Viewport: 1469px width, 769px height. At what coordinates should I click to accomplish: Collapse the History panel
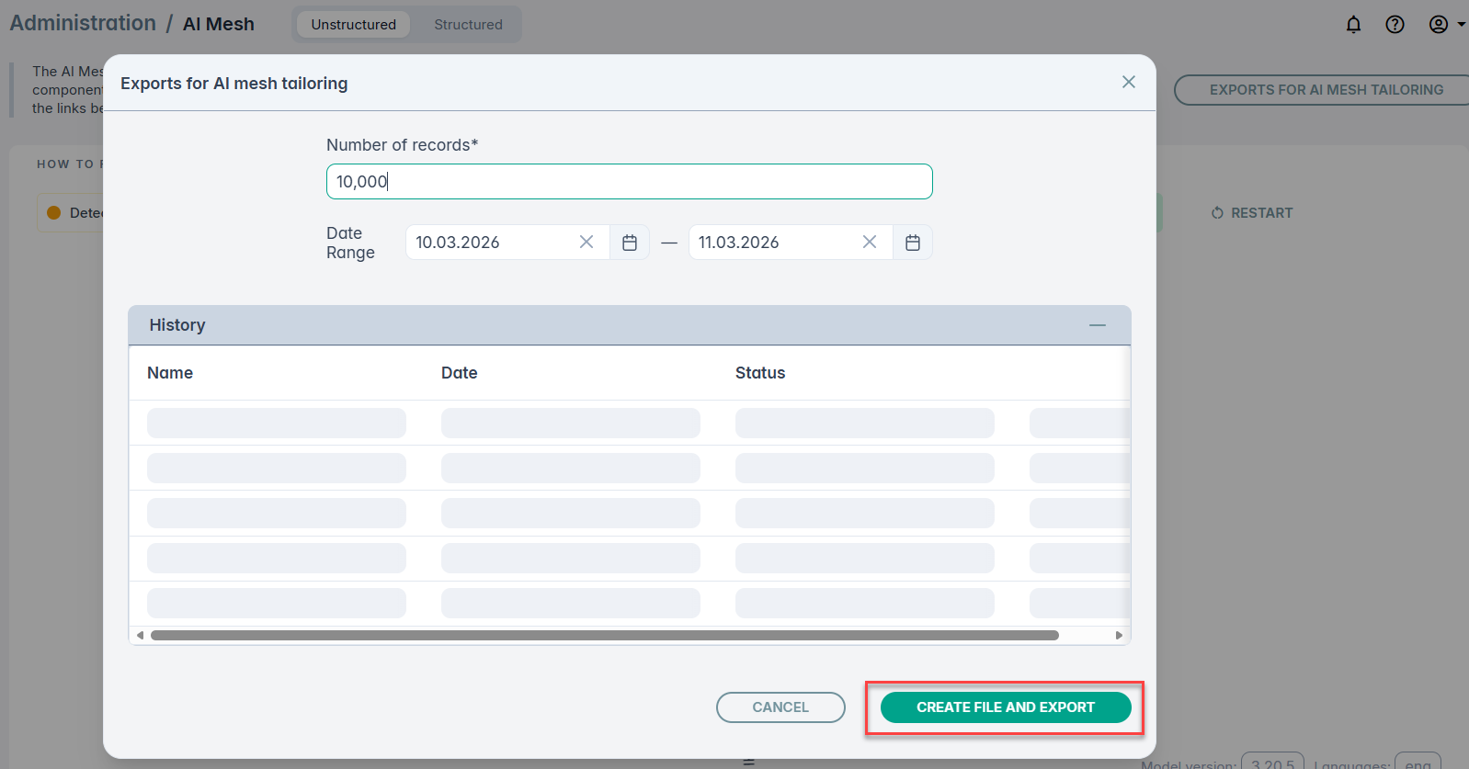click(x=1098, y=325)
